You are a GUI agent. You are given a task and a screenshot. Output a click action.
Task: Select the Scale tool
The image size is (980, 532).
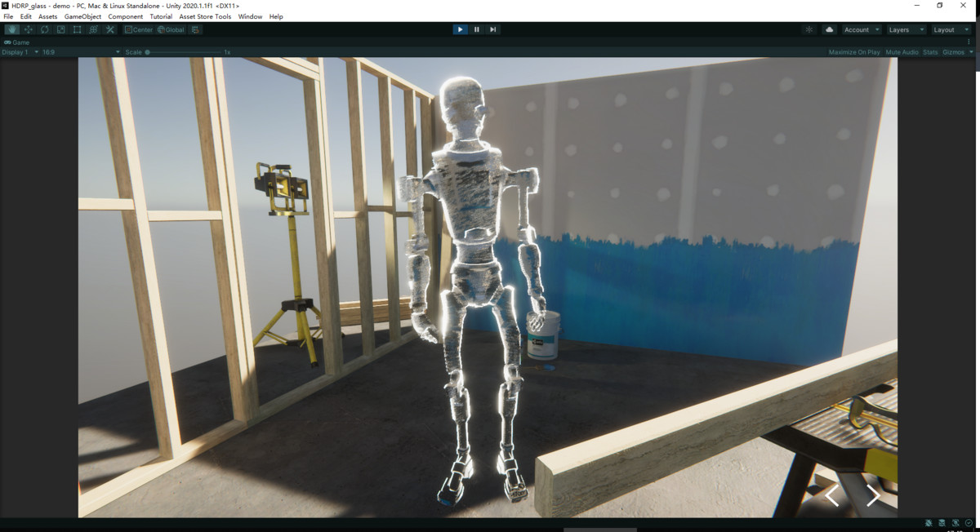tap(60, 29)
